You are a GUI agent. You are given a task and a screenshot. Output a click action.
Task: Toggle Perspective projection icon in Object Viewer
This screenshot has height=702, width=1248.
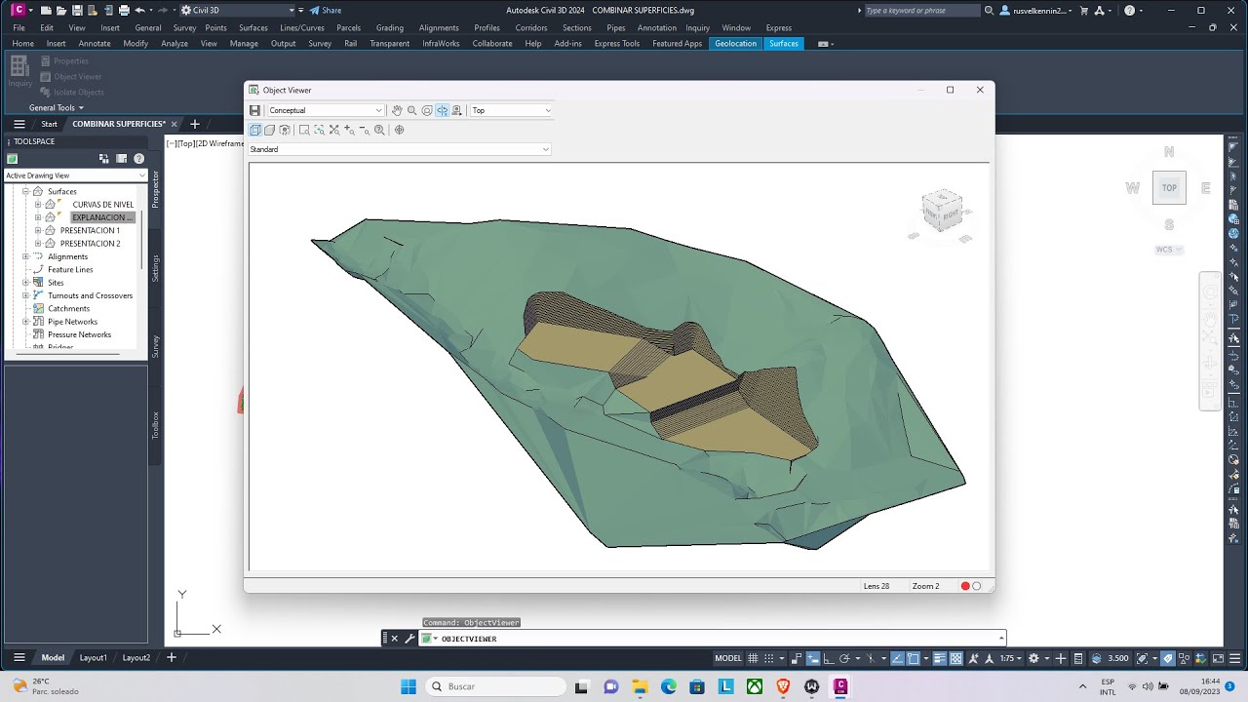click(x=270, y=130)
